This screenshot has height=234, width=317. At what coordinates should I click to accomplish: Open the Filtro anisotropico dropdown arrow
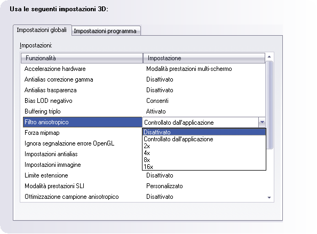pos(262,122)
